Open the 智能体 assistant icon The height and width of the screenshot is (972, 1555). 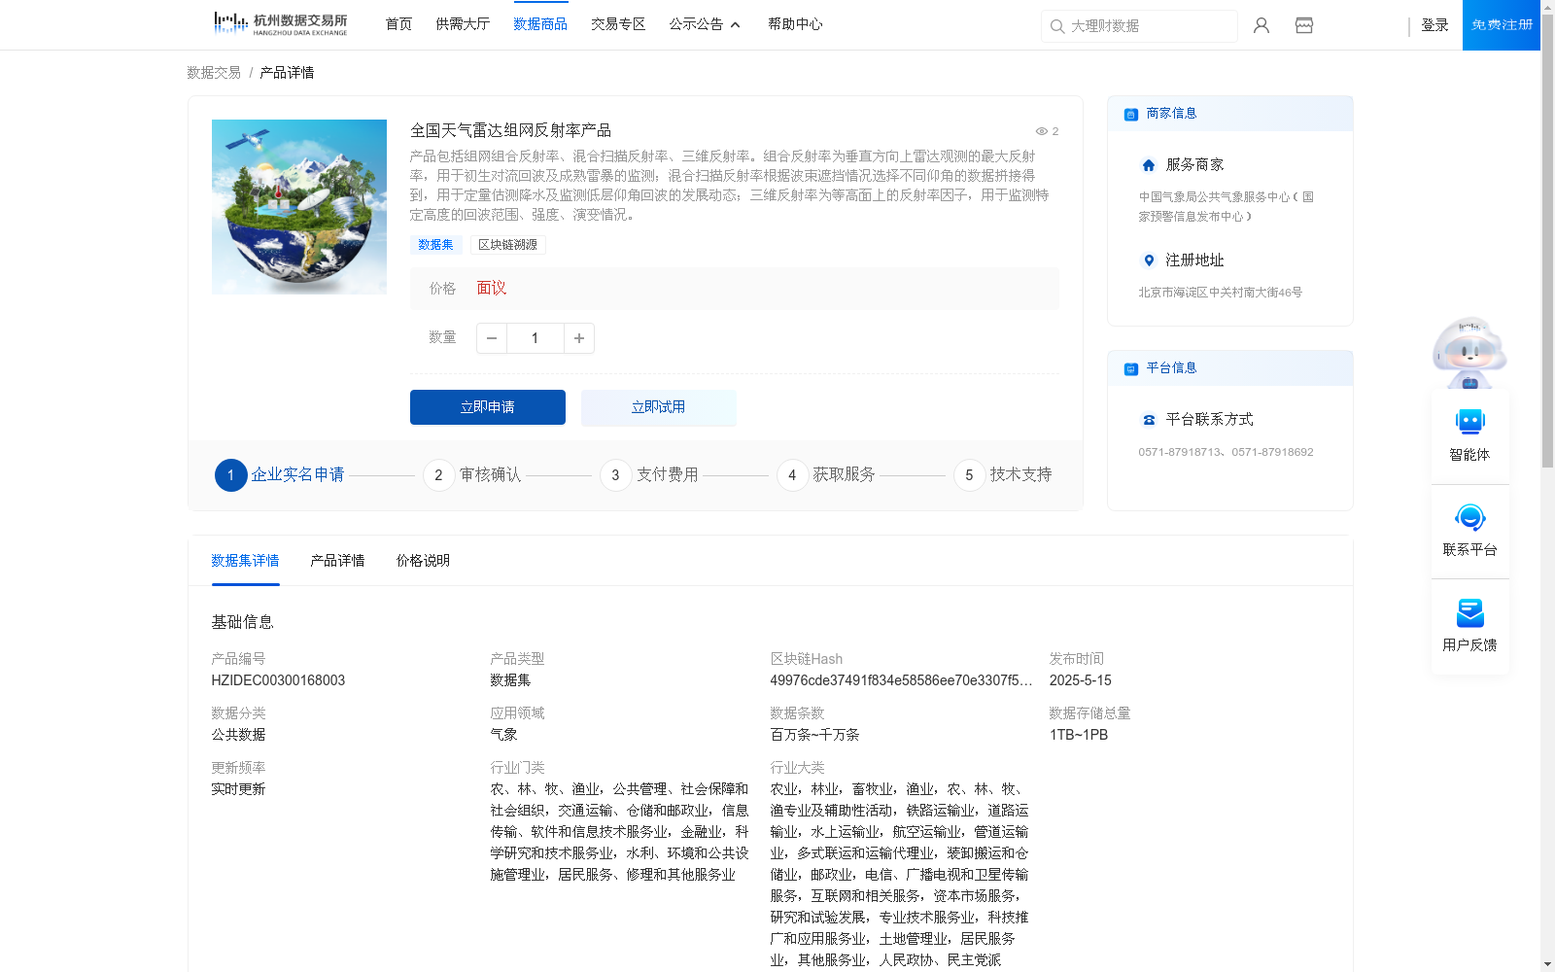[1469, 422]
